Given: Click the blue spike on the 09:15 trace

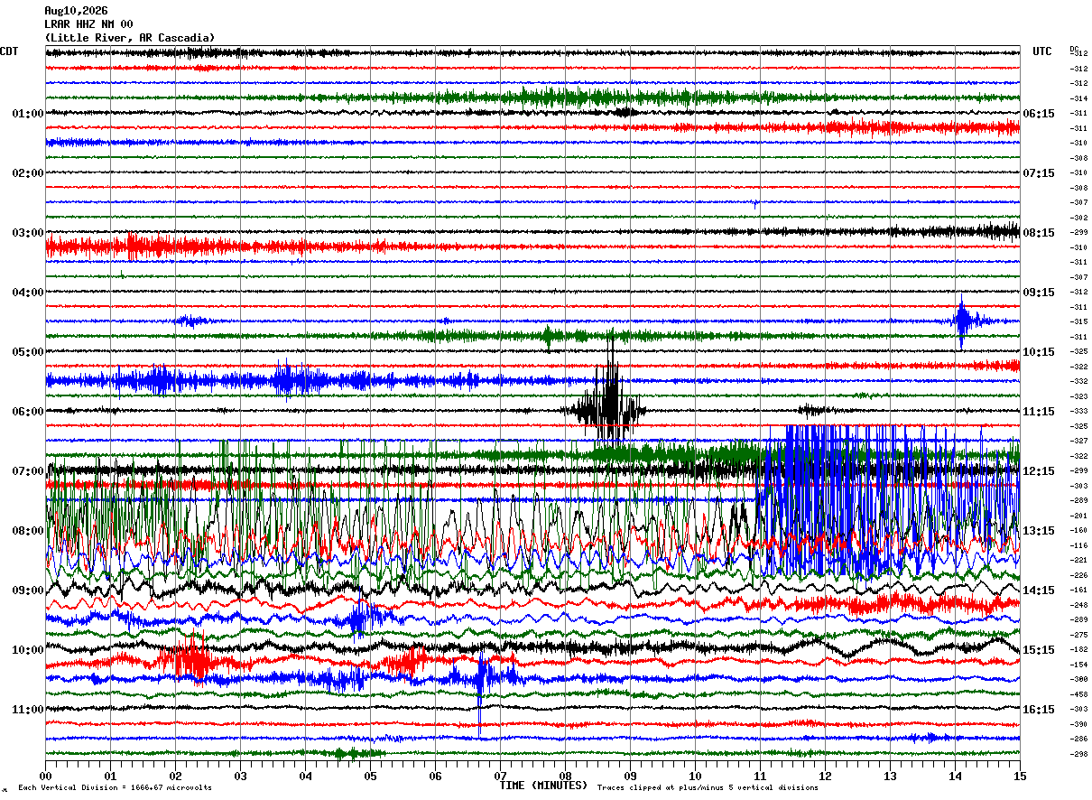Looking at the screenshot, I should (x=963, y=321).
